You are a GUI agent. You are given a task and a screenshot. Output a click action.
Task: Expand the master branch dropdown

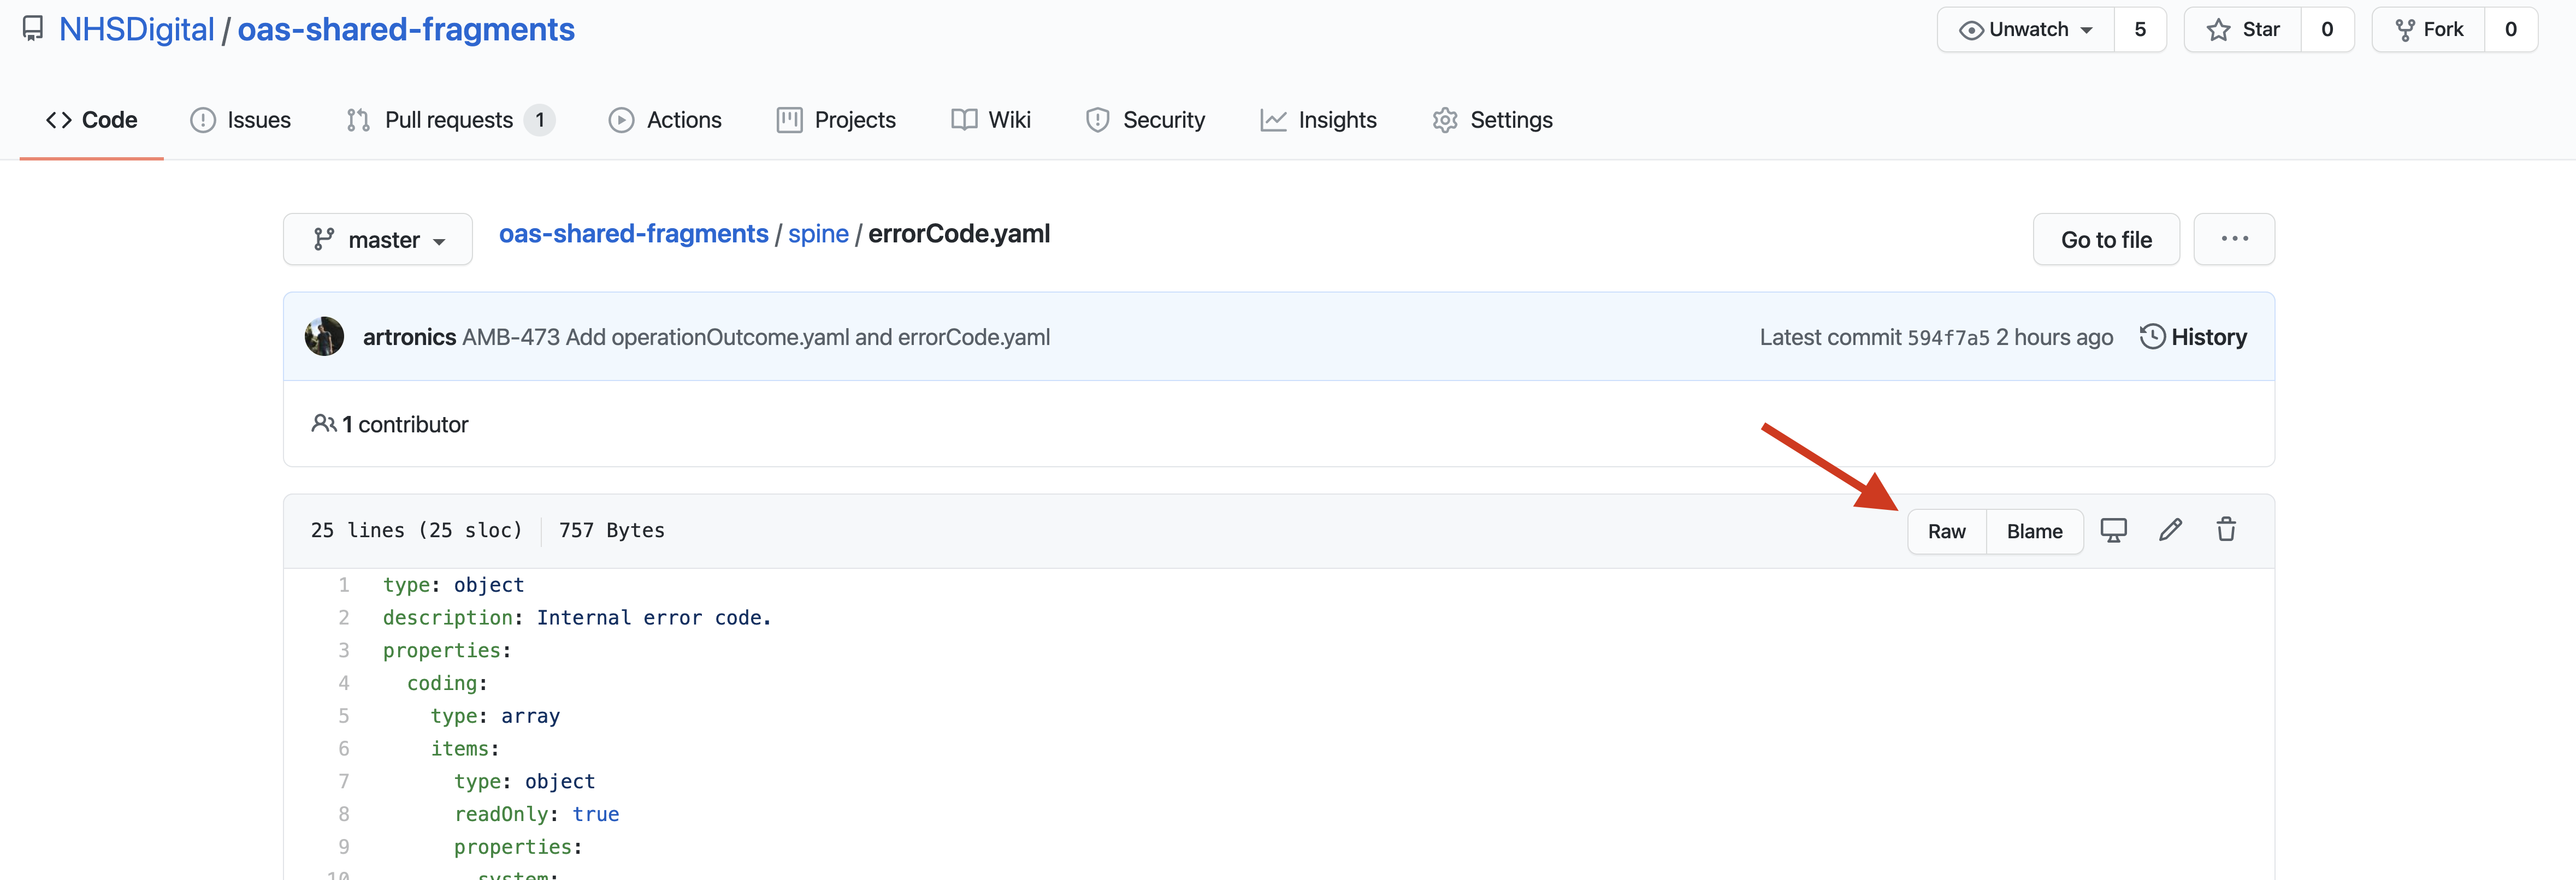point(378,240)
